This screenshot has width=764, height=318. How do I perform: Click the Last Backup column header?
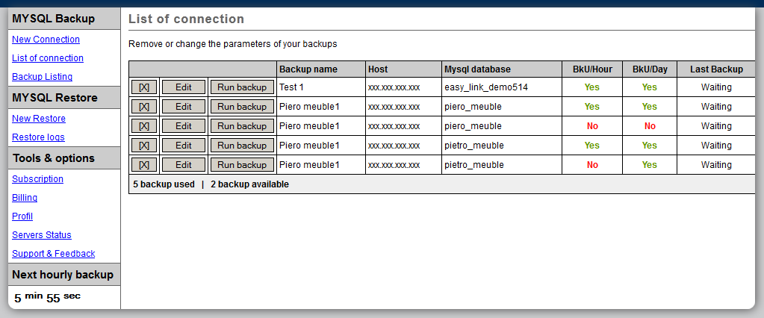tap(716, 69)
